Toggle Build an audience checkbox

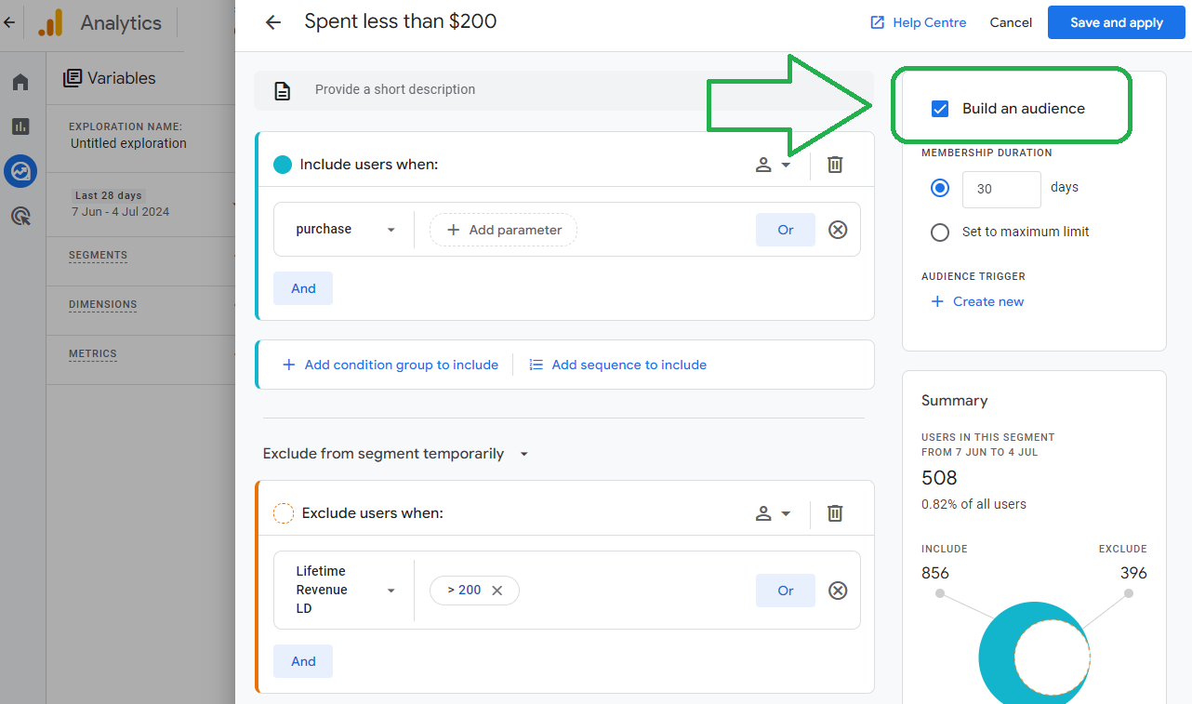(x=940, y=109)
